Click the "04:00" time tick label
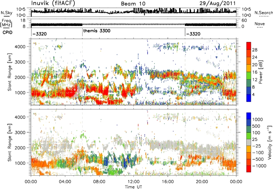The width and height of the screenshot is (273, 189). click(65, 182)
